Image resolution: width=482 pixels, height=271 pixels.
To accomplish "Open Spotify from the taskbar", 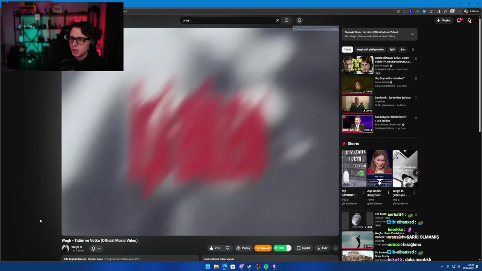I will (x=266, y=266).
